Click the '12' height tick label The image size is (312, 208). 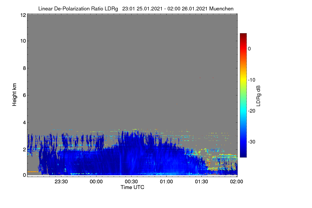pyautogui.click(x=23, y=15)
